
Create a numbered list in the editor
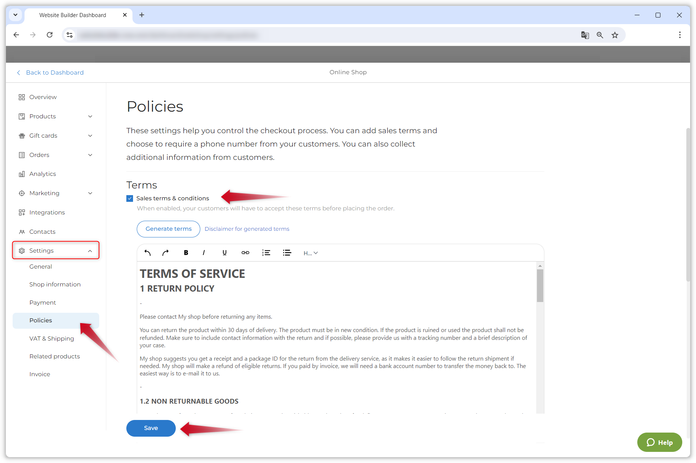point(266,253)
